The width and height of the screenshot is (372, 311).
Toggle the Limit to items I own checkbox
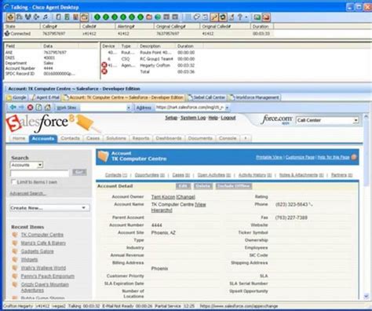tap(13, 182)
